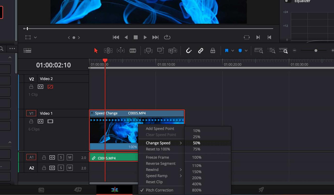Click the Replace Clip toolbar icon
This screenshot has height=195, width=334.
point(172,51)
